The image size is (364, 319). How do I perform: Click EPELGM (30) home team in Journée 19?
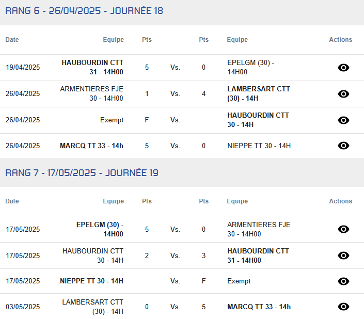[100, 229]
